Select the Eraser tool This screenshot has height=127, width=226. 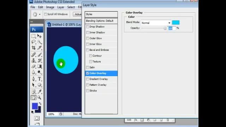34,66
